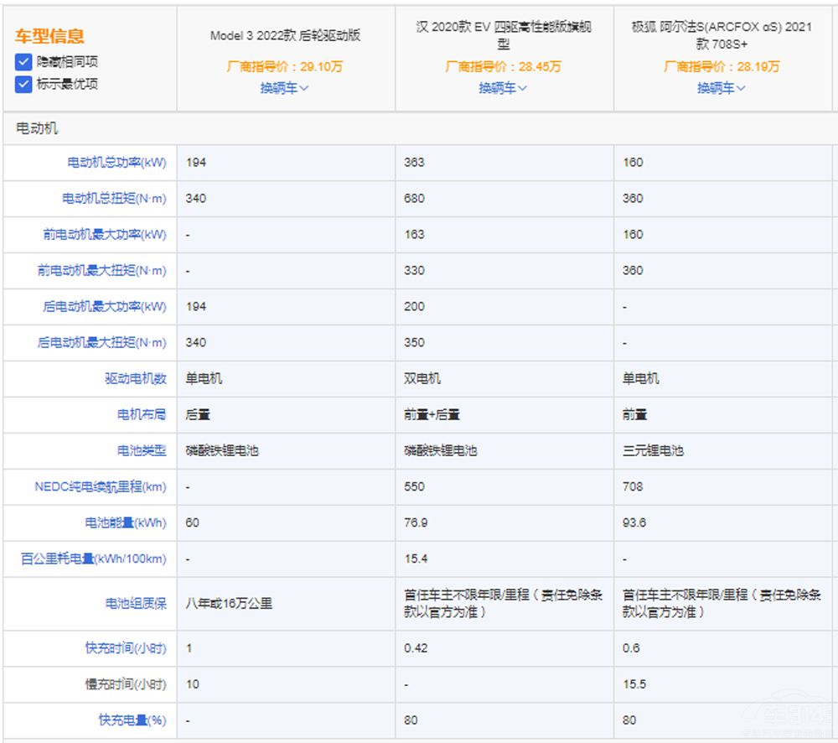Click the 电机布局 row label

tap(142, 415)
